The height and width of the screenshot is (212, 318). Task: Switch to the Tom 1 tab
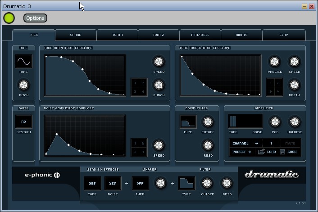118,35
